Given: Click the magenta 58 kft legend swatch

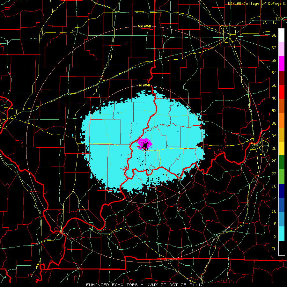Looking at the screenshot, I should pos(282,63).
